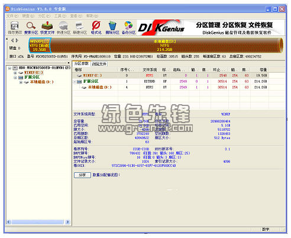Viewport: 291px width, 238px height.
Task: Click WINXP (C:) row name in table
Action: pos(92,76)
